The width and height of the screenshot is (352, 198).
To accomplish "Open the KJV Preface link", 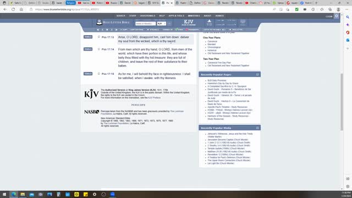I will point(154,98).
